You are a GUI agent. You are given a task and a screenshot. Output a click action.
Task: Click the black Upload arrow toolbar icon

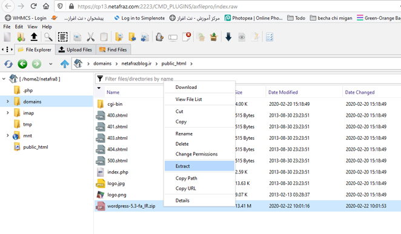click(x=34, y=37)
